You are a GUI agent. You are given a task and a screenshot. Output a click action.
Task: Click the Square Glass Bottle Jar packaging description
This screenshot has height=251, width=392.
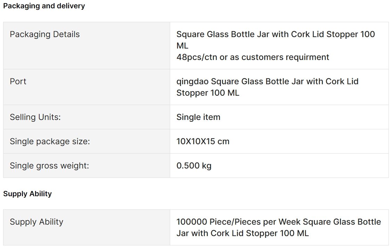click(275, 40)
